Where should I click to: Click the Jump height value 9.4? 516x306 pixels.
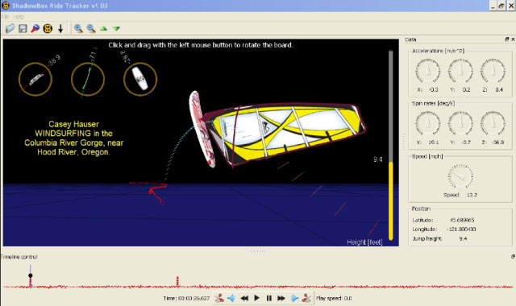tap(463, 238)
